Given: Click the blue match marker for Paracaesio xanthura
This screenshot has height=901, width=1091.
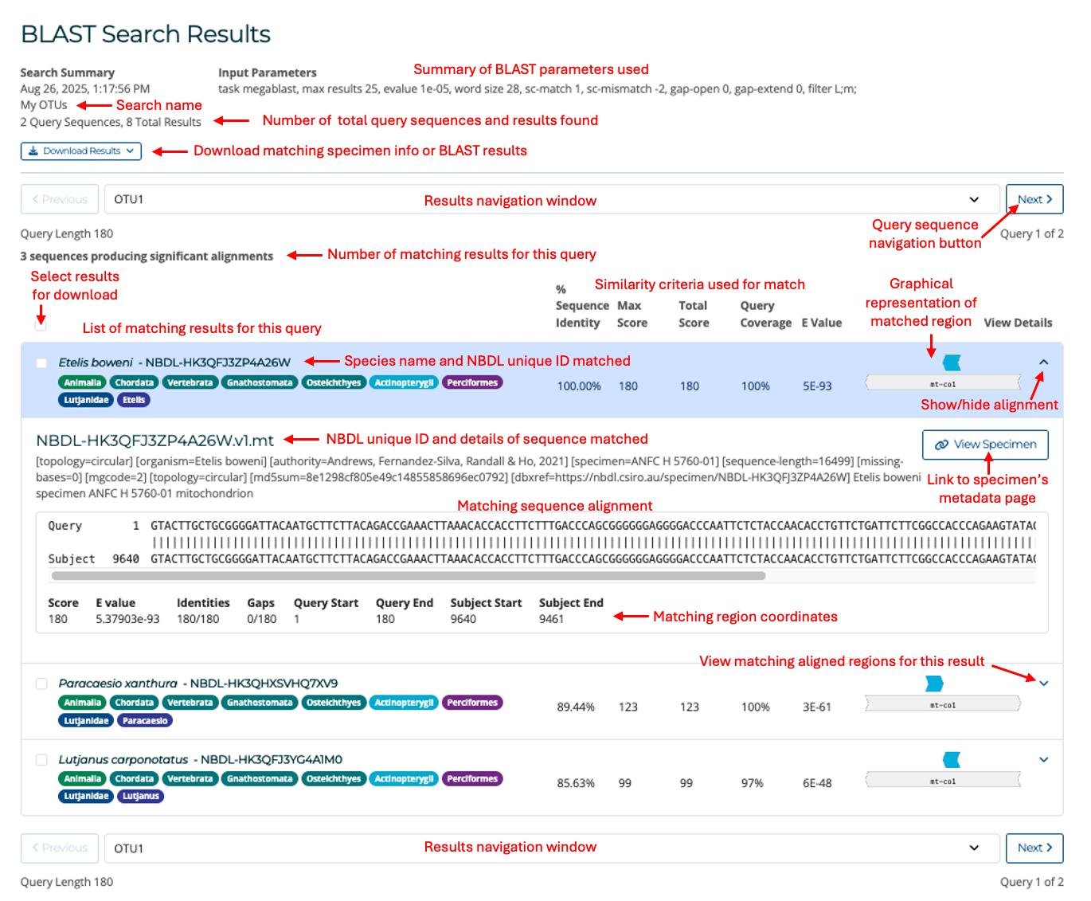Looking at the screenshot, I should coord(934,684).
